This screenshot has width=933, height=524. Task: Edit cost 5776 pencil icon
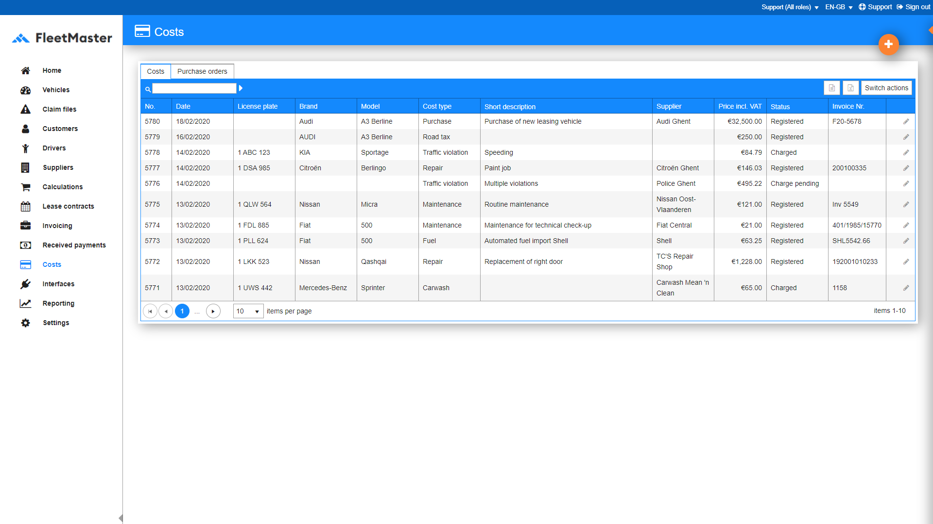[x=906, y=183]
